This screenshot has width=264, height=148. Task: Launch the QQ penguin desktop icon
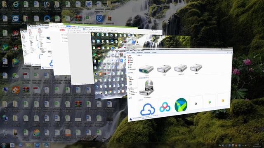coord(15,48)
